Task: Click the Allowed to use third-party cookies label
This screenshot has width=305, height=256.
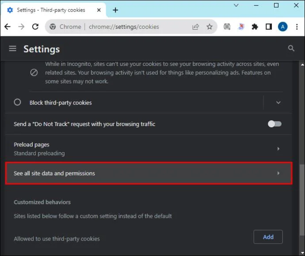Action: pyautogui.click(x=57, y=239)
